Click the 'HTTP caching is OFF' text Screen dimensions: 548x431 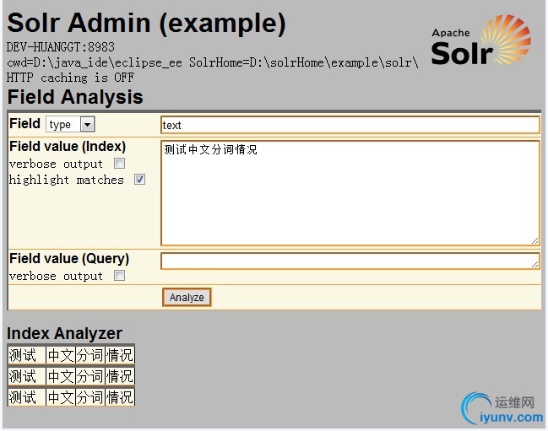70,77
